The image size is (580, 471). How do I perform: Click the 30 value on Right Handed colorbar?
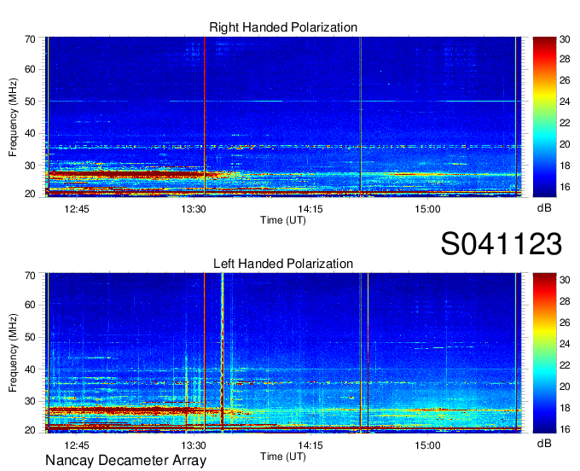(565, 39)
